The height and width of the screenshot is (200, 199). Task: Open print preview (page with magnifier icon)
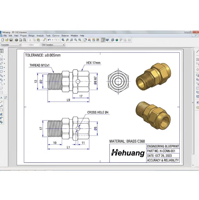click(x=20, y=40)
